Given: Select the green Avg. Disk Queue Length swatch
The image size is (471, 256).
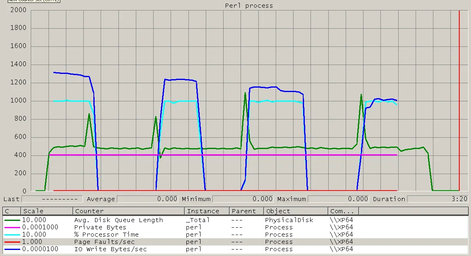Looking at the screenshot, I should coord(12,220).
